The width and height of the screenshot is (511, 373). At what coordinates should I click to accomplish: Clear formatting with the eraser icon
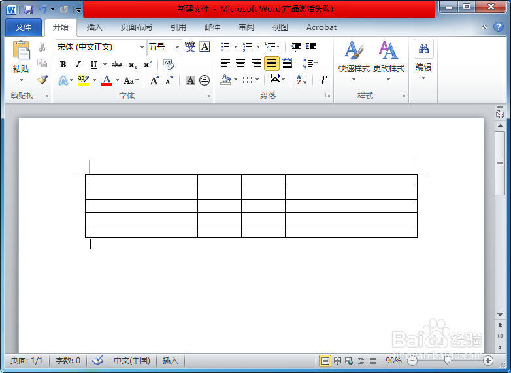[169, 64]
